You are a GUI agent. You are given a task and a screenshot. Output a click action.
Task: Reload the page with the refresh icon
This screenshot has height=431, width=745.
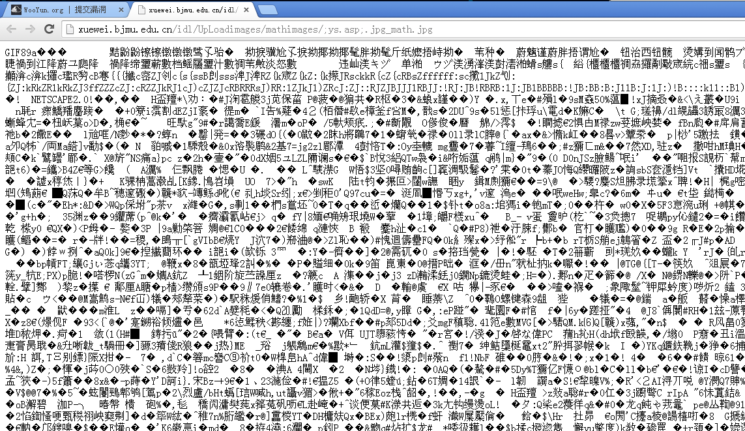(x=48, y=29)
